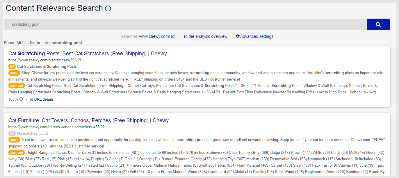Open Advanced settings
The width and height of the screenshot is (399, 178).
(257, 36)
